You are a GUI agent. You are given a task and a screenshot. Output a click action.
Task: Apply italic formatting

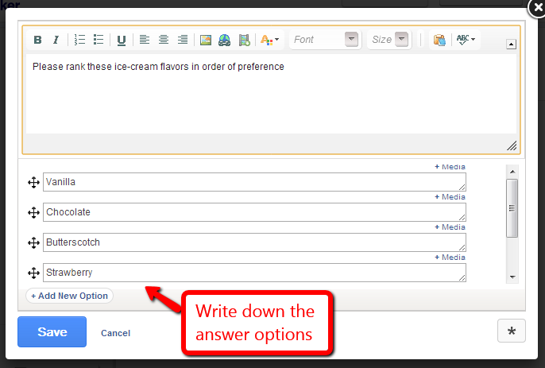click(56, 40)
